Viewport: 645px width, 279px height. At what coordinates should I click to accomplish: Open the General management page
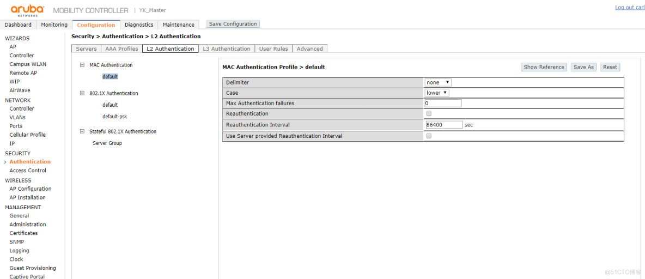click(x=19, y=216)
